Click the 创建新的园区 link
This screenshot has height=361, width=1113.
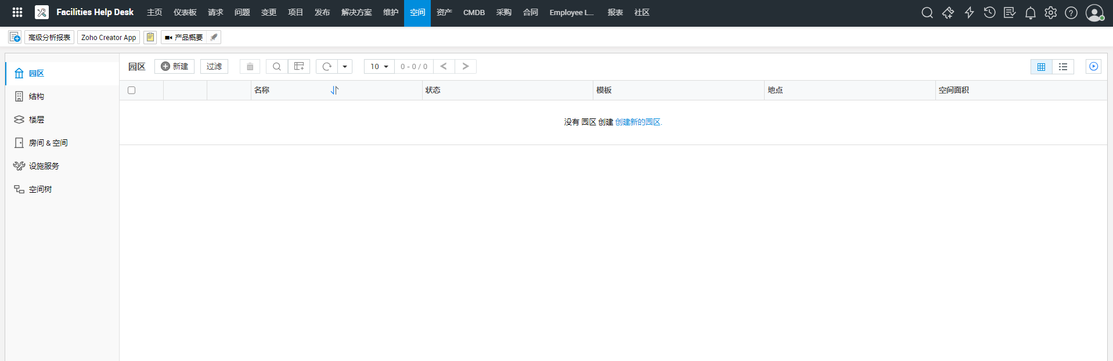pos(638,122)
